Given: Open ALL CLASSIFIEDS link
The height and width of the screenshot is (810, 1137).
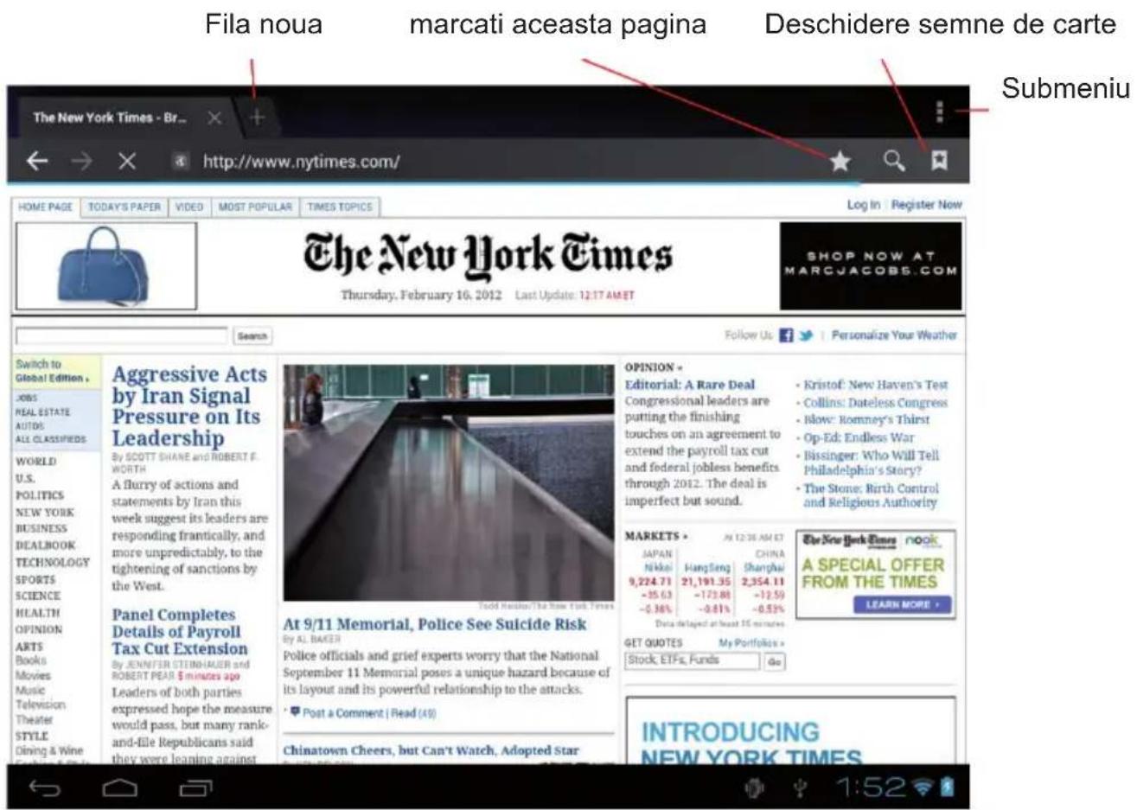Looking at the screenshot, I should tap(50, 439).
